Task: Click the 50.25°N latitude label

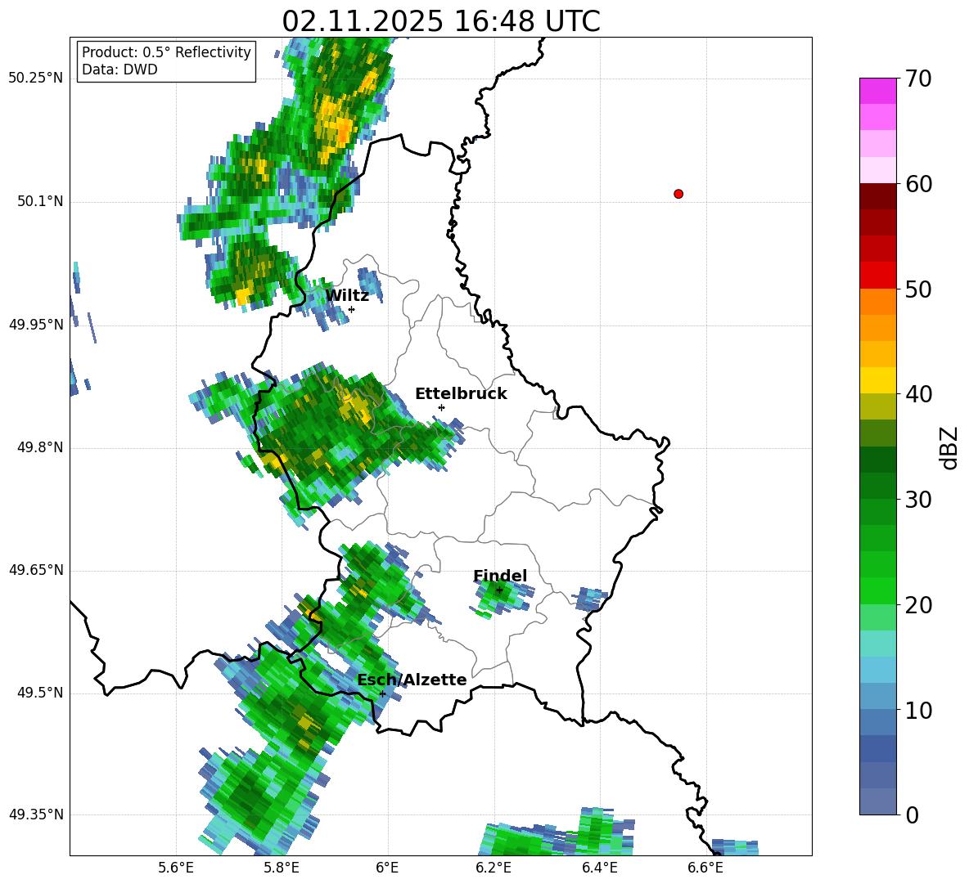Action: 36,79
